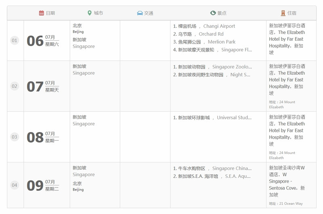Open attraction 乌节路 Orchard Rd
Image resolution: width=323 pixels, height=214 pixels.
(198, 34)
